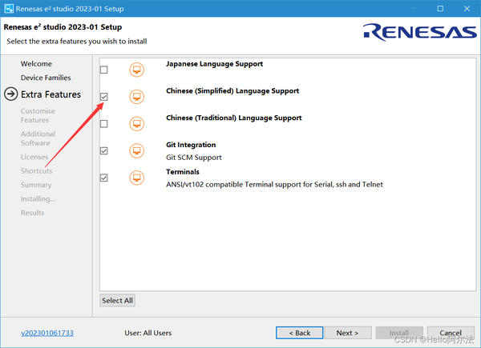Click the Terminals feature icon

136,178
